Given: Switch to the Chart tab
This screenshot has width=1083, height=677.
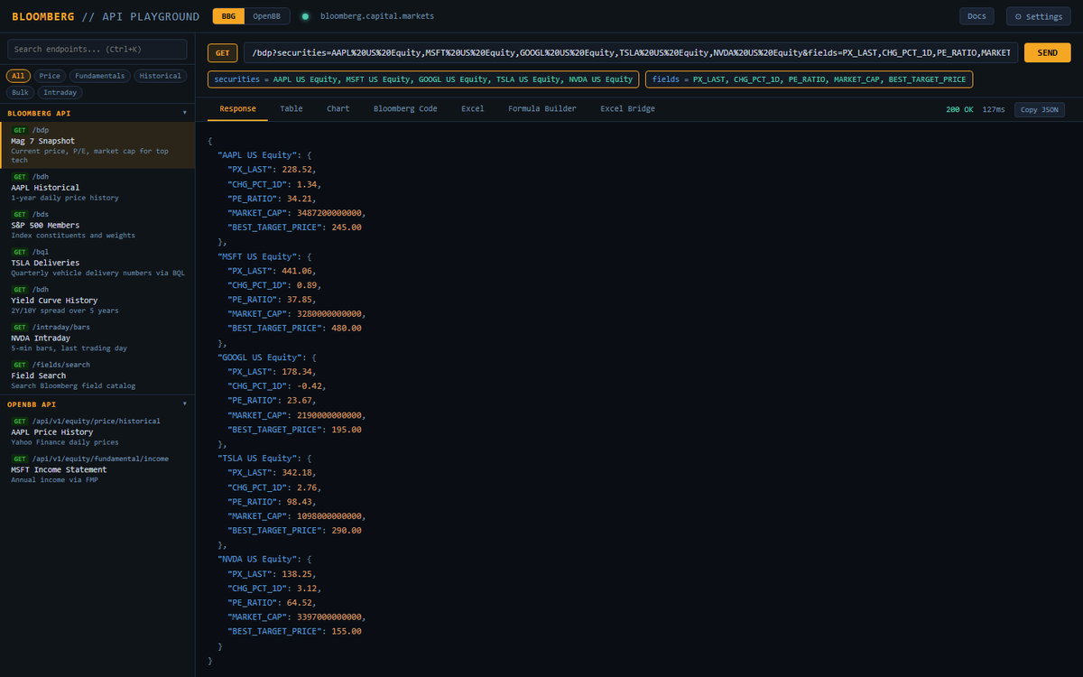Looking at the screenshot, I should click(338, 108).
